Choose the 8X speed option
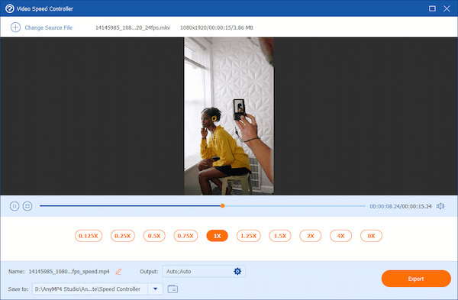 (371, 236)
